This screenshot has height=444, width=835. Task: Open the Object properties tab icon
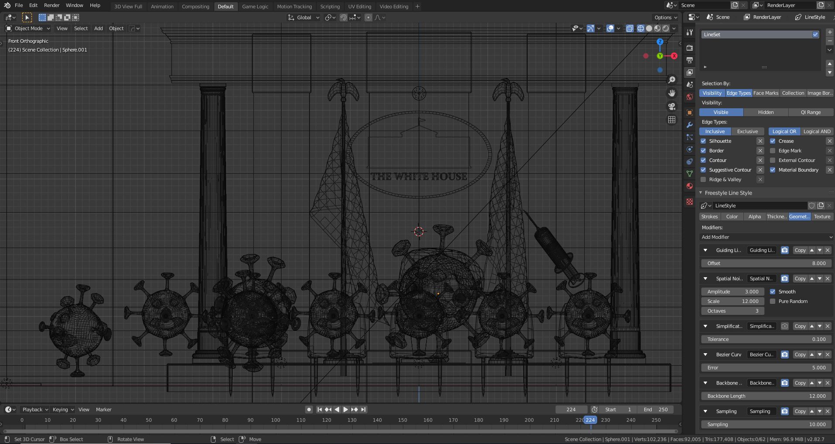[690, 113]
